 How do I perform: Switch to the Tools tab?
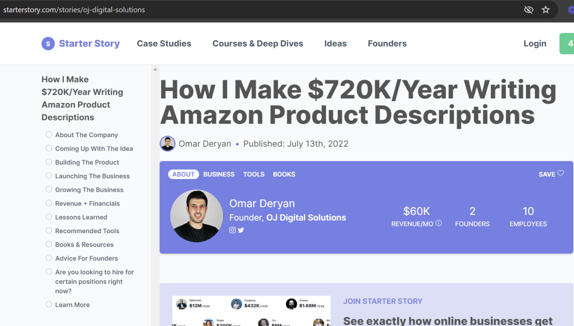tap(254, 174)
